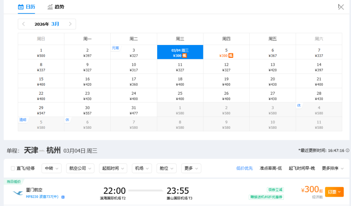Click the 22:00 departure time
Viewport: 351px width, 206px height.
point(114,191)
